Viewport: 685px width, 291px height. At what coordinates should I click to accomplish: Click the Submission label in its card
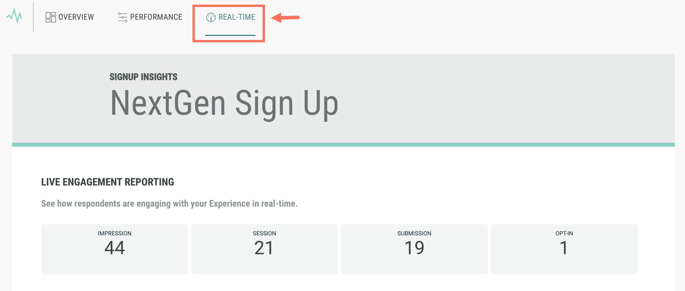[414, 233]
